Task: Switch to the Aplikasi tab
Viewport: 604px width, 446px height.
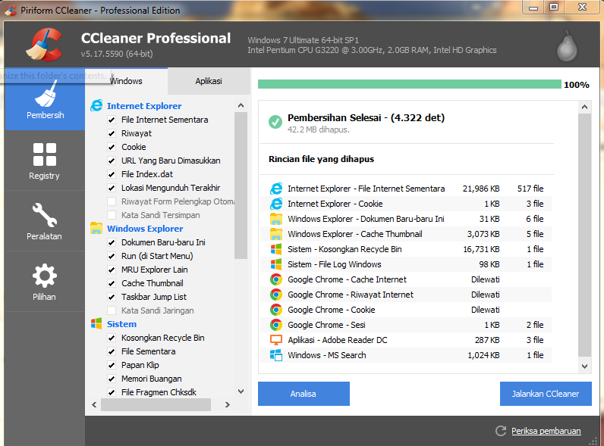Action: pos(209,81)
